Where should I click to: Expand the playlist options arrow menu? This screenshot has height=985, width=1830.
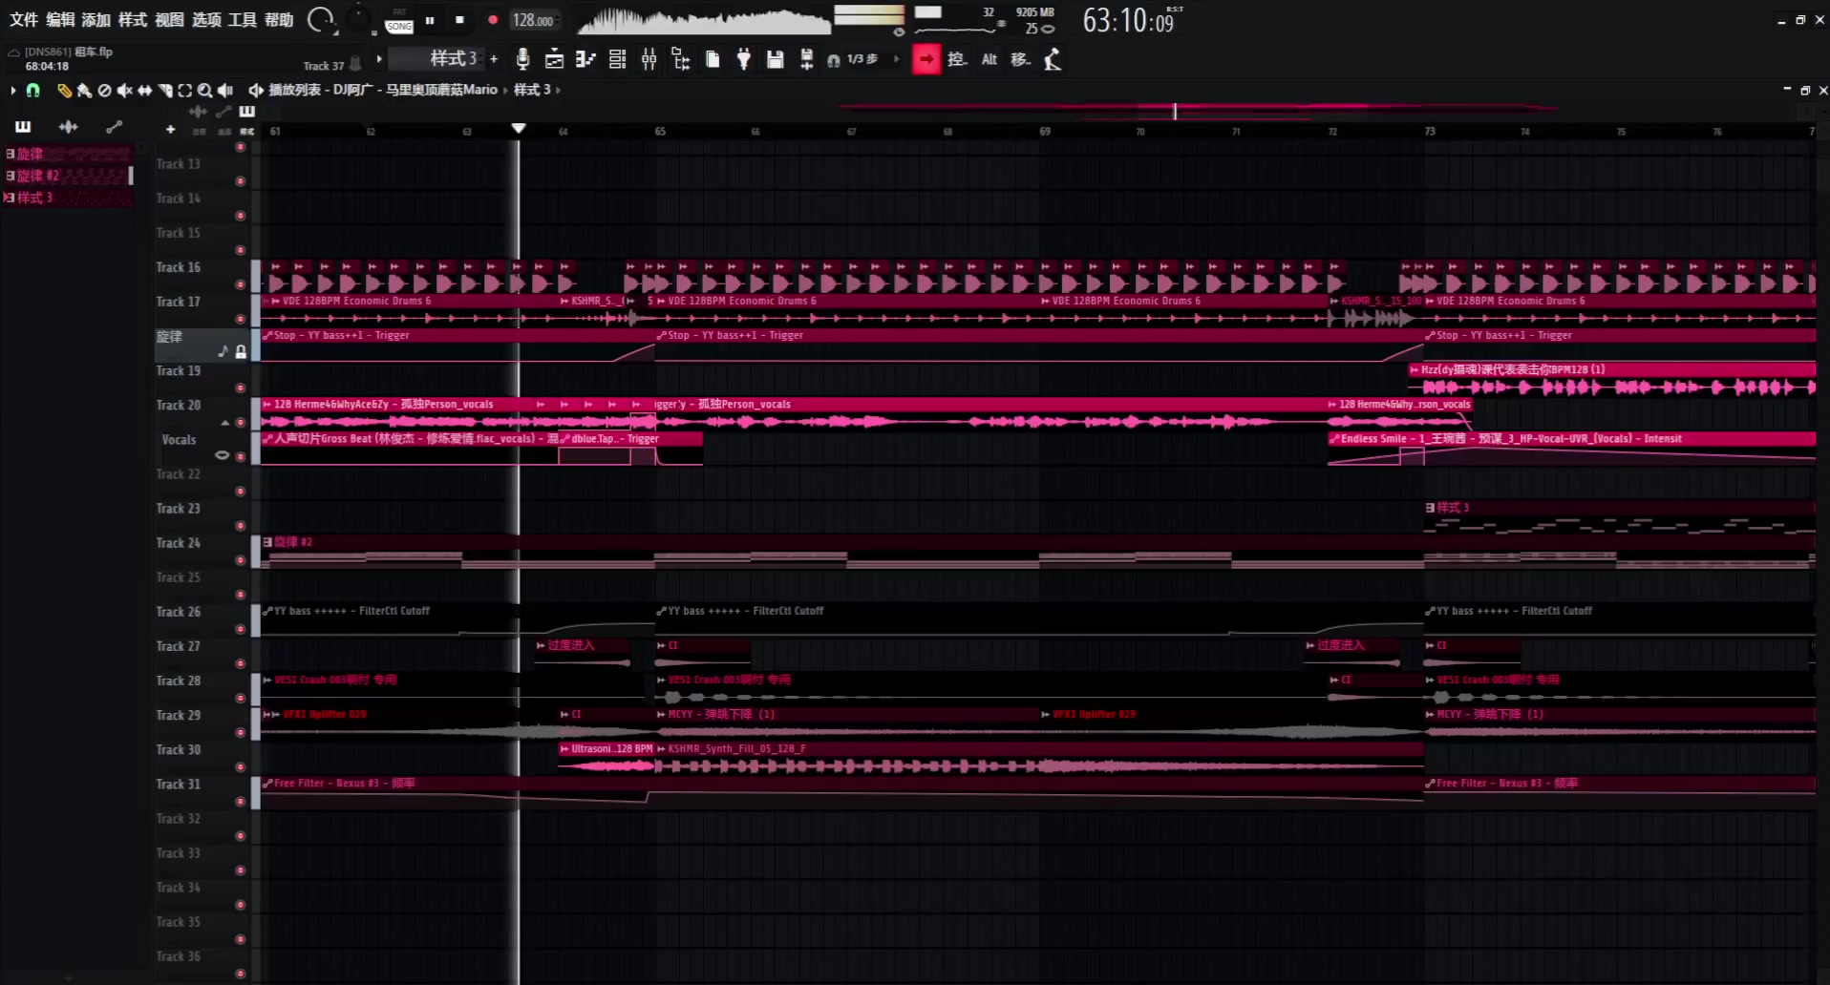(x=12, y=90)
